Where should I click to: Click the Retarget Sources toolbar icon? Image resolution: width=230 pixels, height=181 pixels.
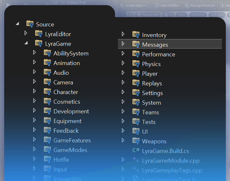(187, 5)
